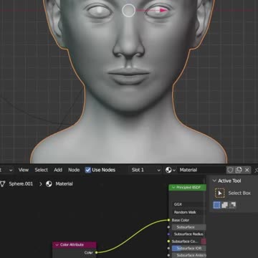Toggle fake user shield icon for material
This screenshot has width=258, height=258.
(x=230, y=170)
